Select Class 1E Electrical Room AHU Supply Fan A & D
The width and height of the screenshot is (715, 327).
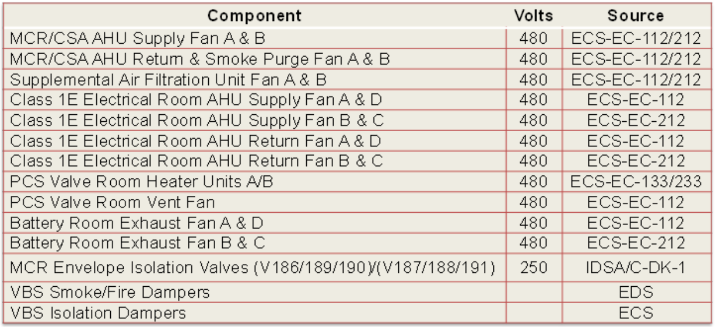255,100
